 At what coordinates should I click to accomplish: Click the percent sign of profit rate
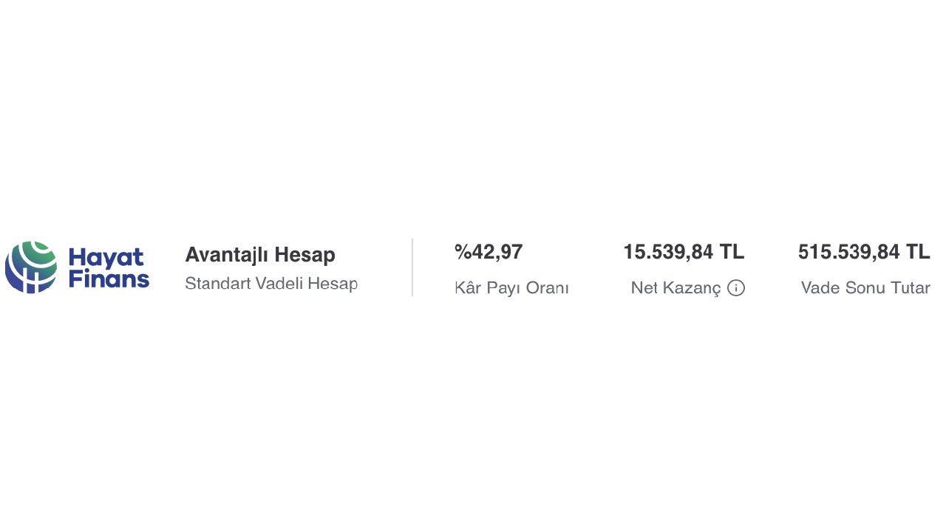463,253
